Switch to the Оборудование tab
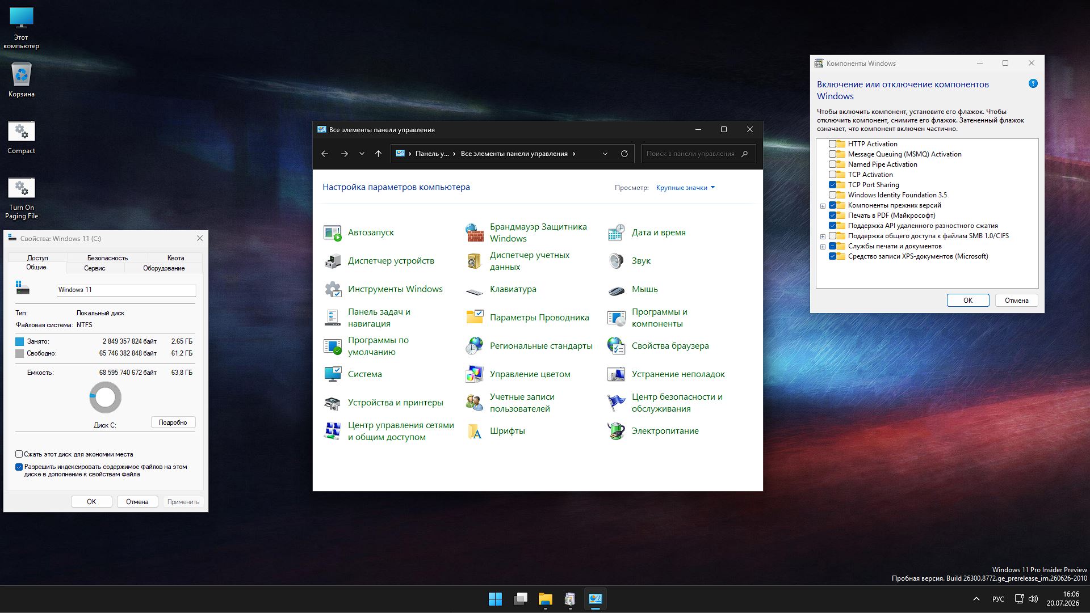This screenshot has width=1090, height=613. point(163,268)
